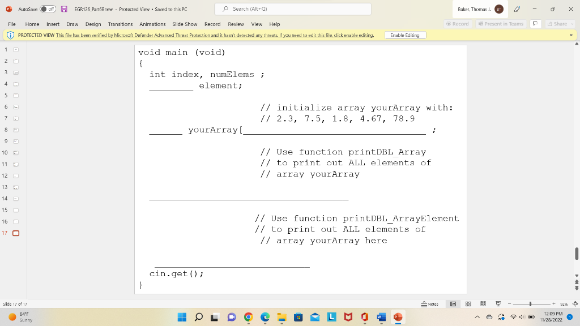The image size is (580, 326).
Task: Switch to Slide Sorter view
Action: point(468,304)
